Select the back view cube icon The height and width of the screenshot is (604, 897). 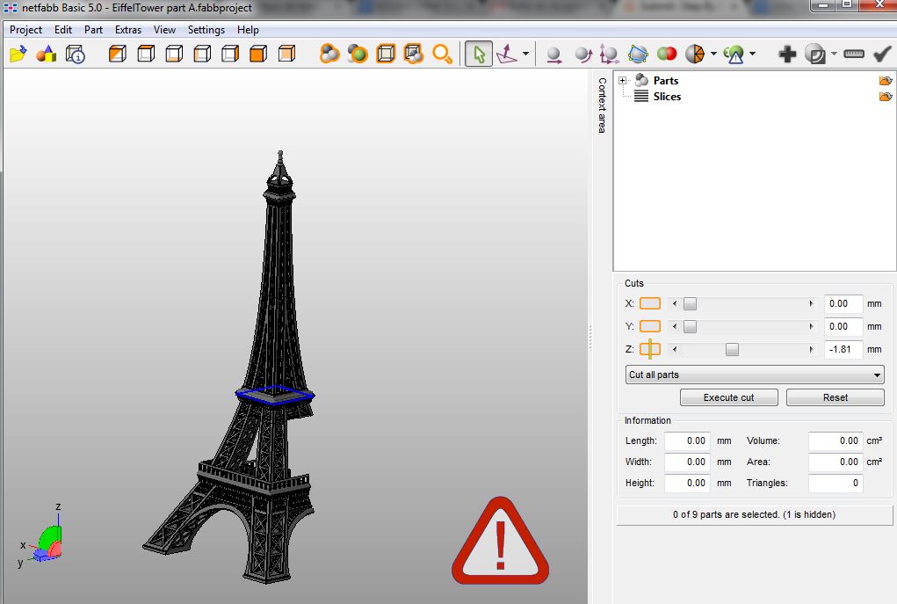click(x=286, y=55)
